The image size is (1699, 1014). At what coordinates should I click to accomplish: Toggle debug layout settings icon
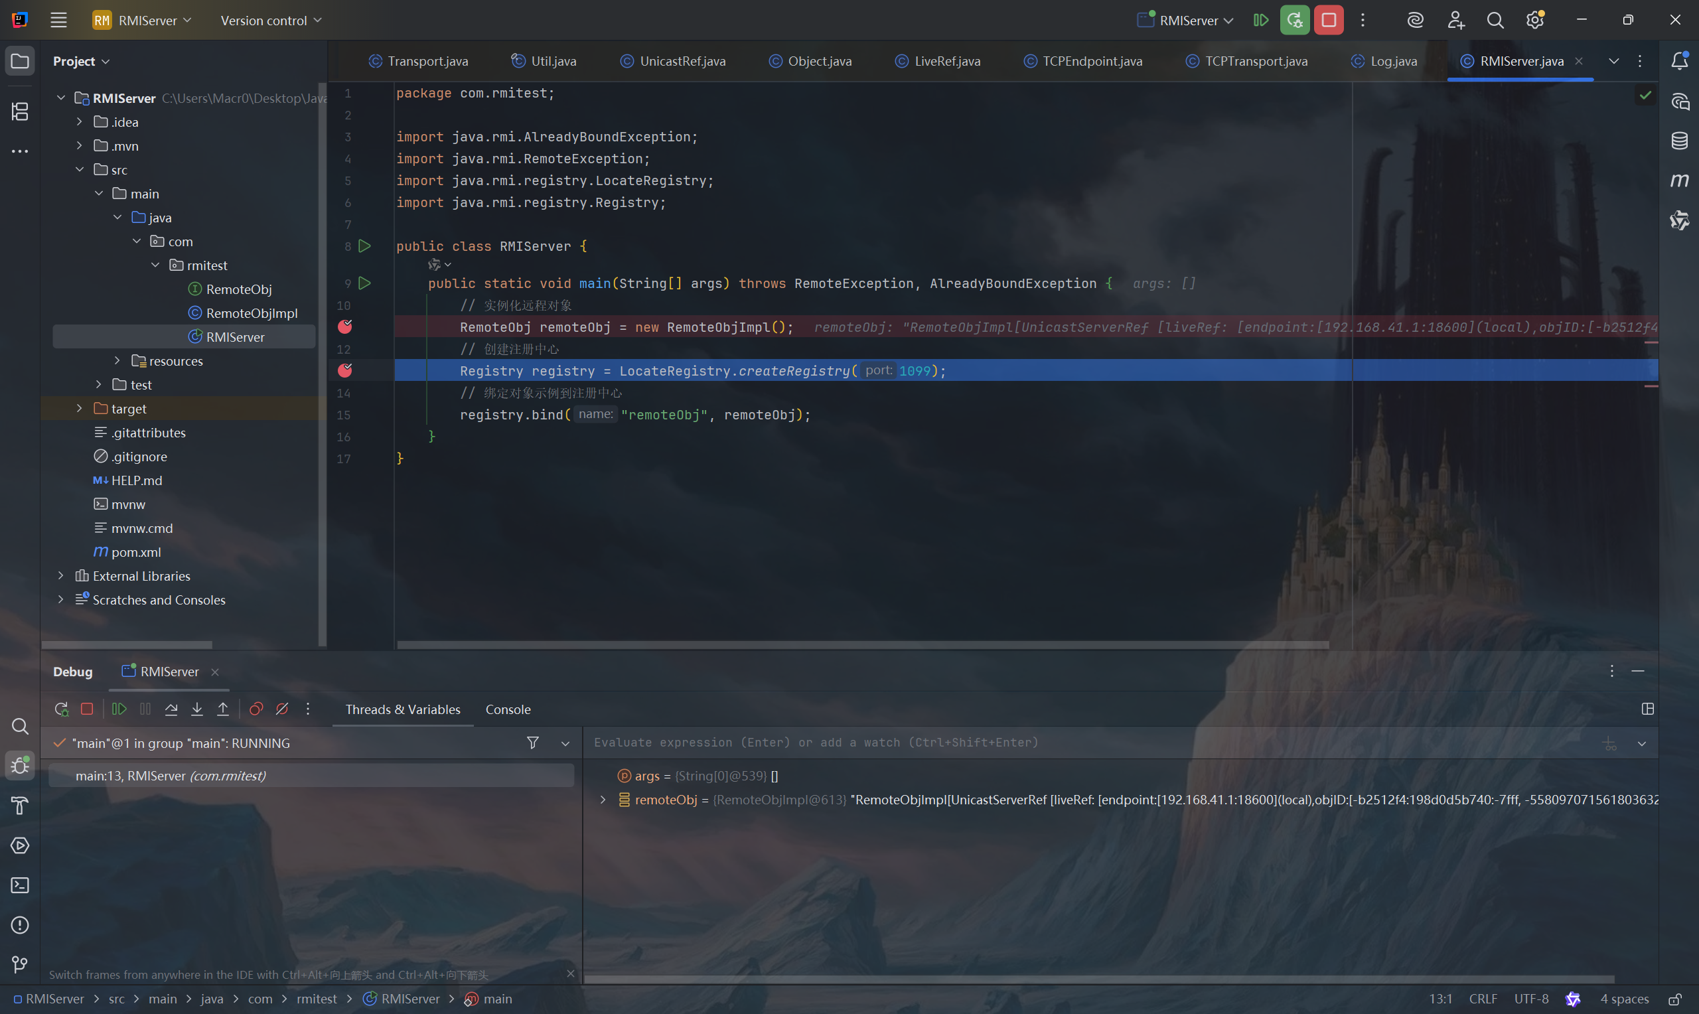(1647, 709)
